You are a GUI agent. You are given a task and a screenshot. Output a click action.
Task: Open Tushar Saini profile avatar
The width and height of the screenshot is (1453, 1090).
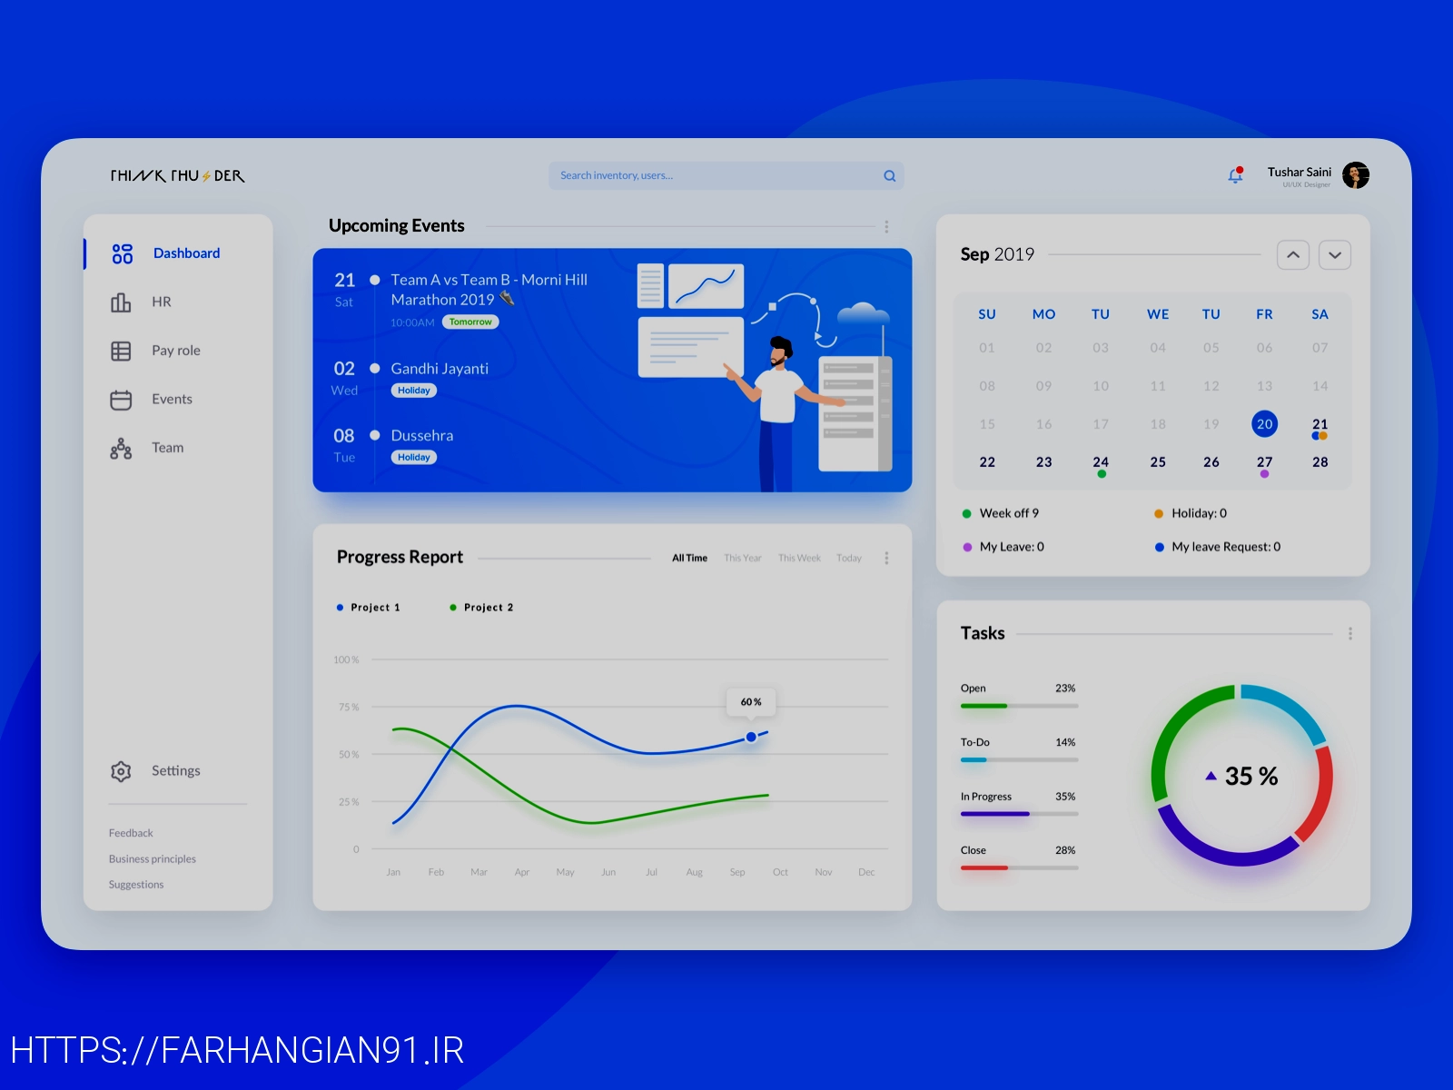pos(1356,175)
